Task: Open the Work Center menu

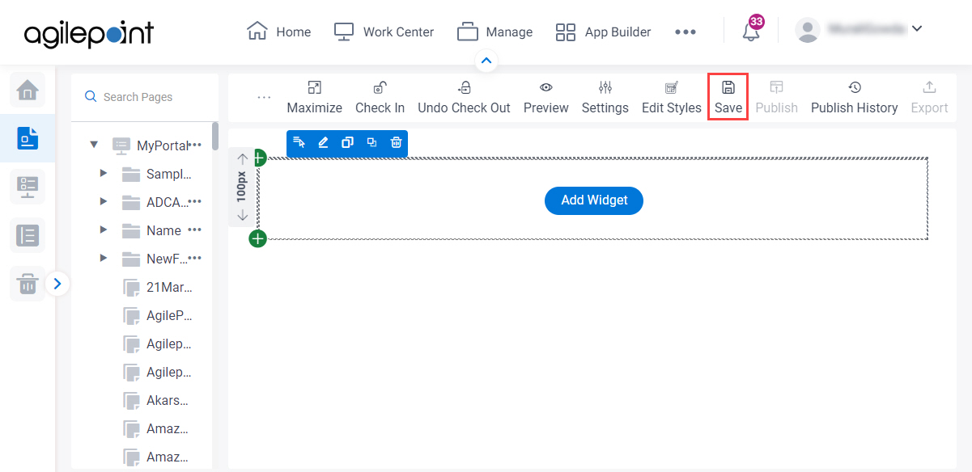Action: coord(384,32)
